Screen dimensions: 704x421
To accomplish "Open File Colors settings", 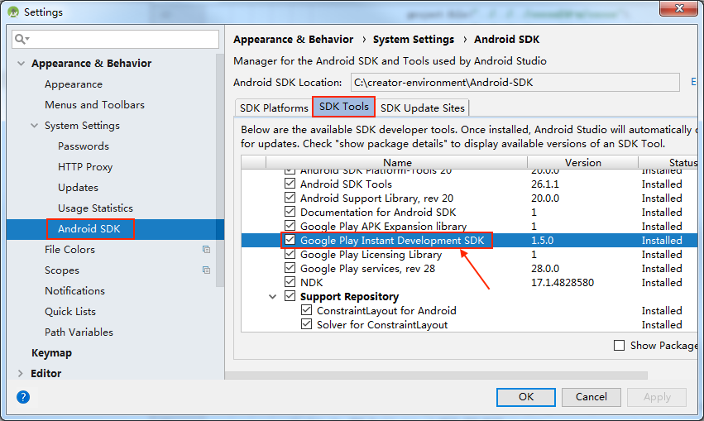I will 69,250.
